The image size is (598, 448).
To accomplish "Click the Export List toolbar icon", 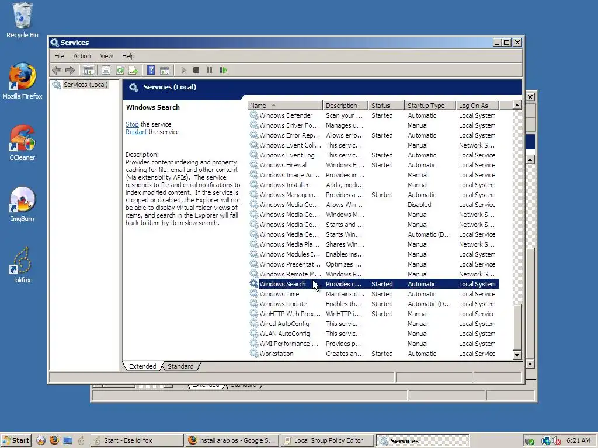I will point(133,70).
